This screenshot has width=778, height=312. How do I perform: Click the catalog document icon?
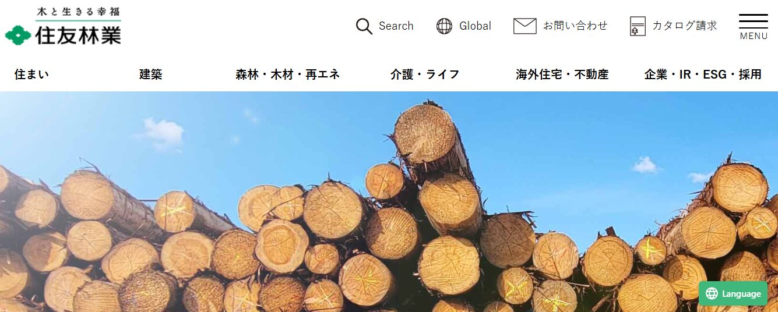pyautogui.click(x=638, y=26)
